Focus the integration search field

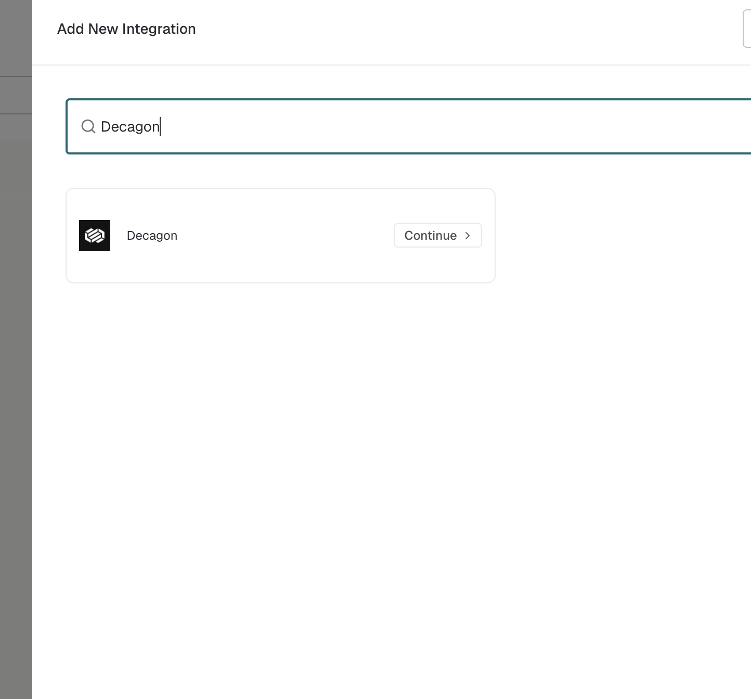[409, 126]
